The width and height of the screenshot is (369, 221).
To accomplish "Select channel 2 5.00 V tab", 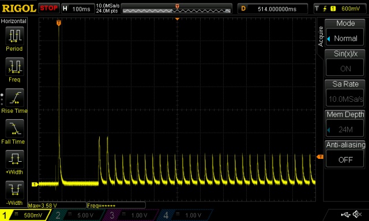I will 78,215.
